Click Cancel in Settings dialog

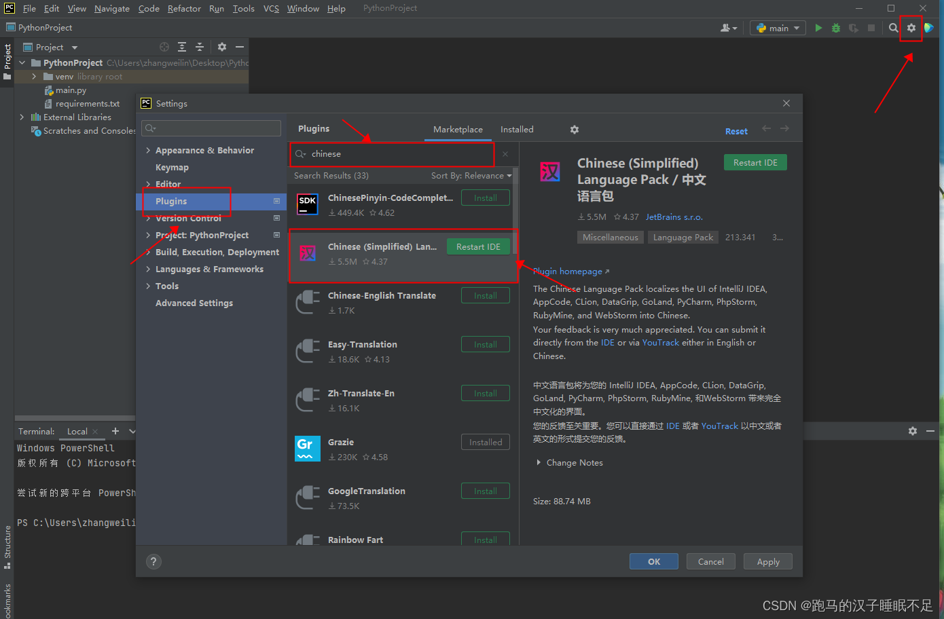(711, 562)
